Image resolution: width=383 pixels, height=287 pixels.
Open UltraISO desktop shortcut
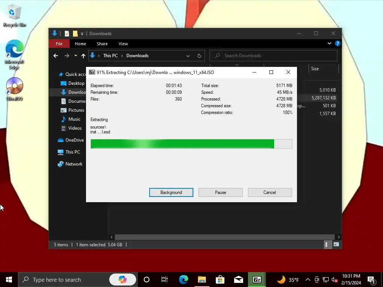(15, 89)
